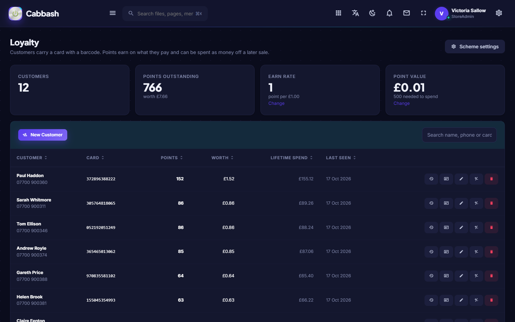Click phone number 07700 900346
The height and width of the screenshot is (322, 515).
tap(32, 231)
